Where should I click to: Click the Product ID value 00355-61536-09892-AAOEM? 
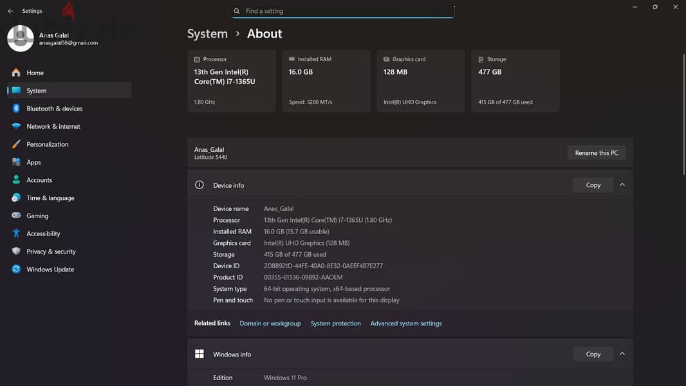(x=303, y=277)
